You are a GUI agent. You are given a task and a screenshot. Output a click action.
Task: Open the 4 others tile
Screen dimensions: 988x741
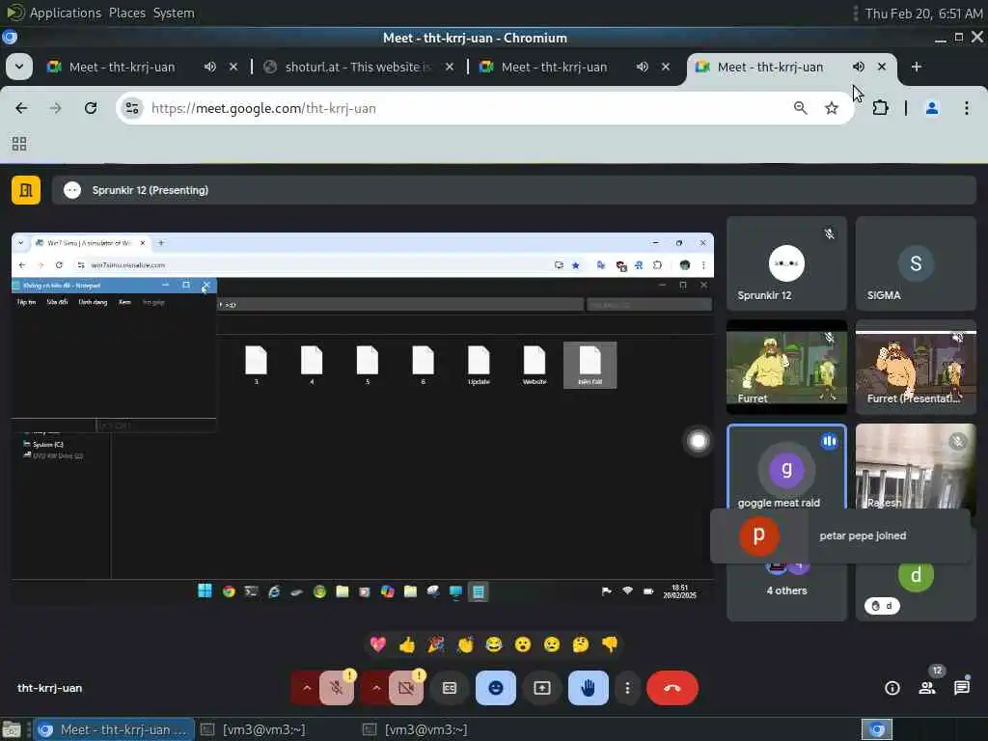[786, 590]
